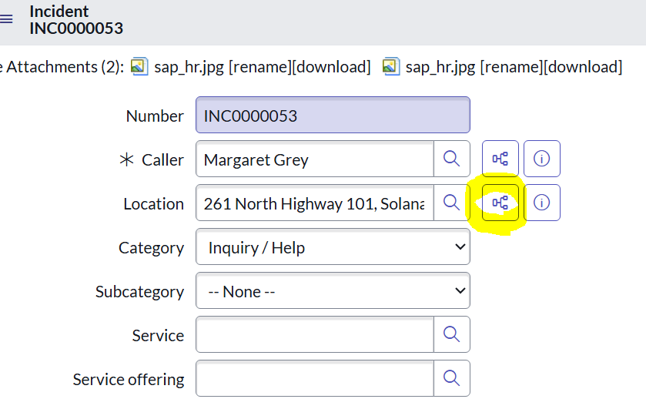This screenshot has height=399, width=646.
Task: Open first sap_hr.jpg image icon
Action: click(139, 67)
